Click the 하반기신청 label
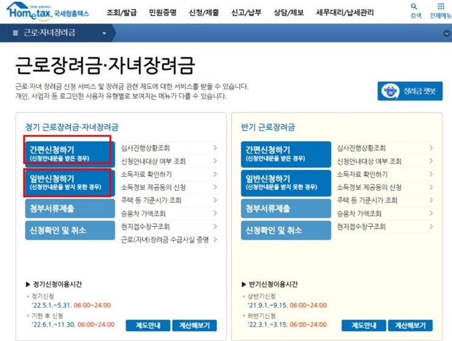Viewport: 452px width, 341px height. pos(261,315)
